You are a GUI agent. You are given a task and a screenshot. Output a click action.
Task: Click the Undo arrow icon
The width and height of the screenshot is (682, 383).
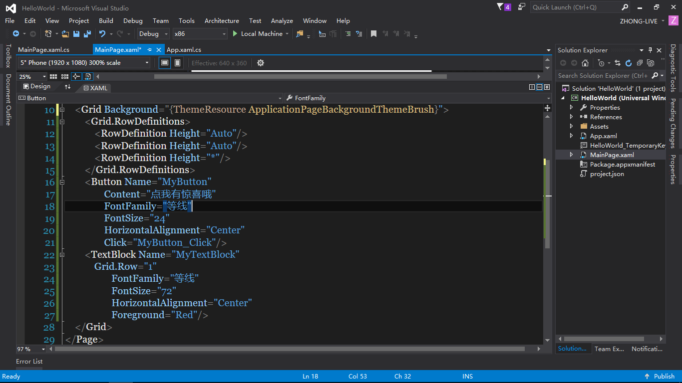102,33
